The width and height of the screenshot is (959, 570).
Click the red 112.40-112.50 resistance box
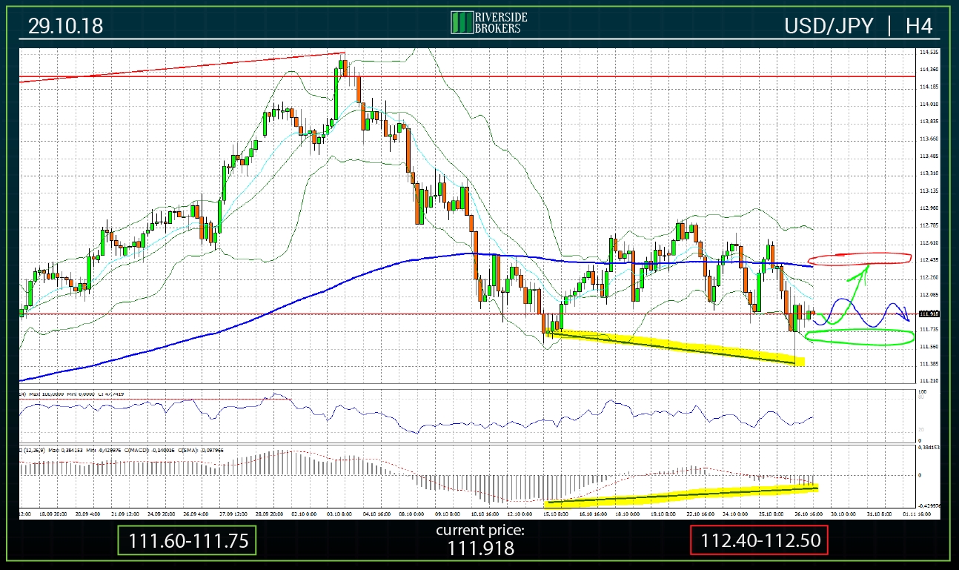[x=760, y=541]
